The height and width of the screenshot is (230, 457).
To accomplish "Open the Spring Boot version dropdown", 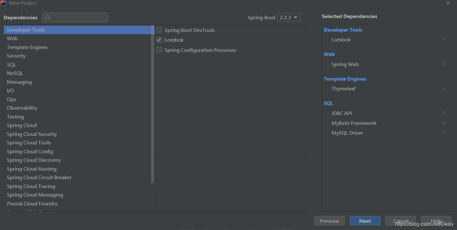I will click(x=289, y=17).
